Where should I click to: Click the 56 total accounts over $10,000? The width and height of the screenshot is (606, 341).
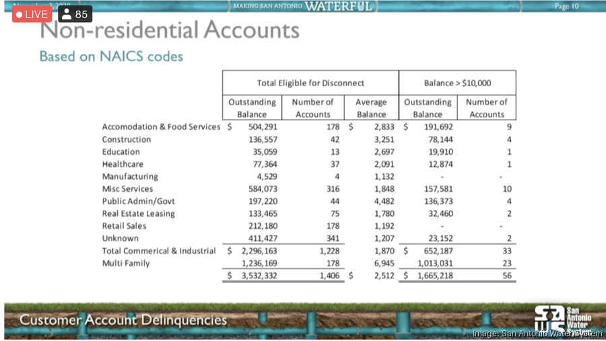(507, 276)
